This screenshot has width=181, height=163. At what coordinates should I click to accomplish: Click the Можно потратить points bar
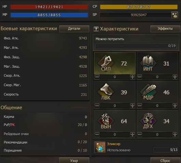[x=136, y=46]
